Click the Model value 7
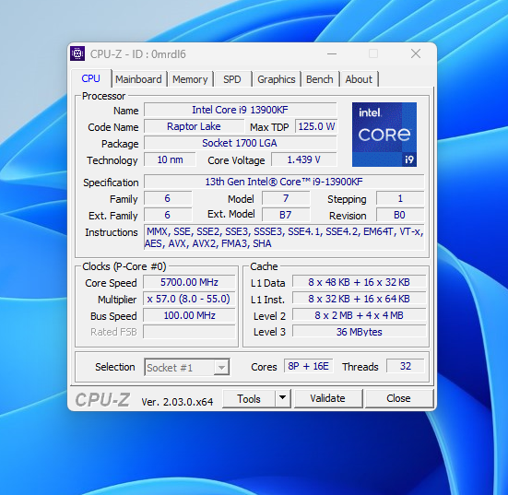508x495 pixels. pos(286,198)
